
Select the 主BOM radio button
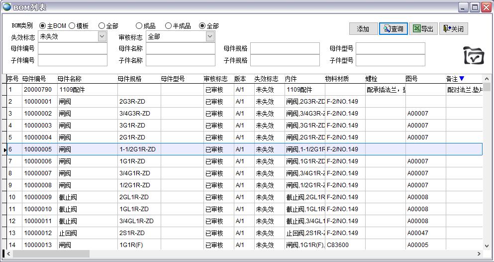tap(42, 26)
